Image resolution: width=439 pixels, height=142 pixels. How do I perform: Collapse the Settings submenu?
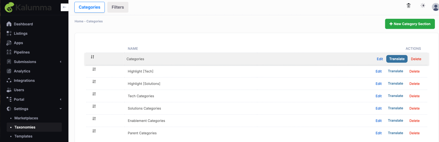(x=61, y=109)
